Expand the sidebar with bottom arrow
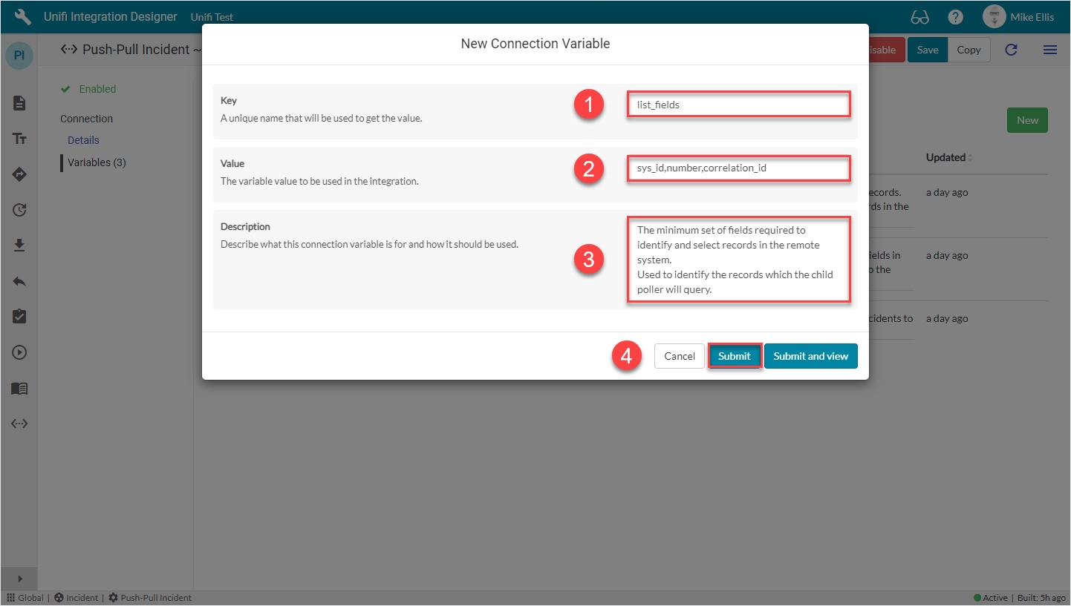This screenshot has height=606, width=1071. click(19, 579)
